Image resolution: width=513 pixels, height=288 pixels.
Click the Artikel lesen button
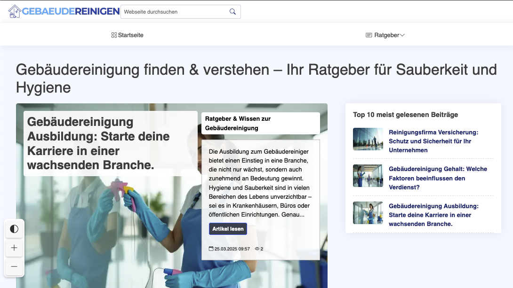point(228,229)
